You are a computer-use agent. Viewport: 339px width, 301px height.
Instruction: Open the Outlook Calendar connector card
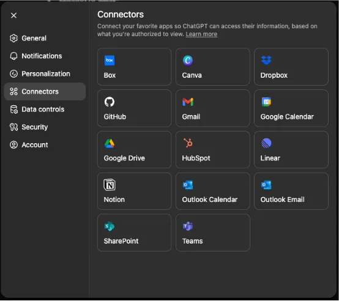point(213,191)
